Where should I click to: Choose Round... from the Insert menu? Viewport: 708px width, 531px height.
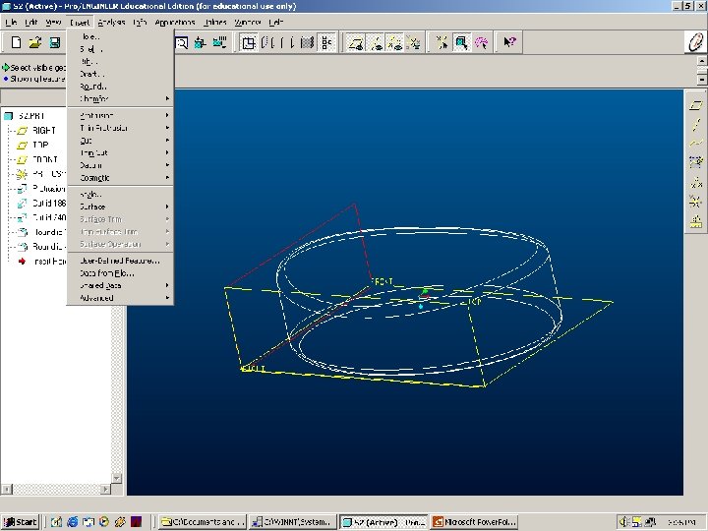[92, 87]
